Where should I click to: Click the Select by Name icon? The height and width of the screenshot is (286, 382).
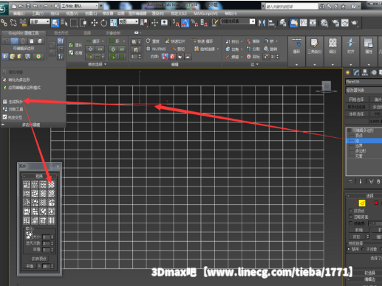[x=64, y=23]
